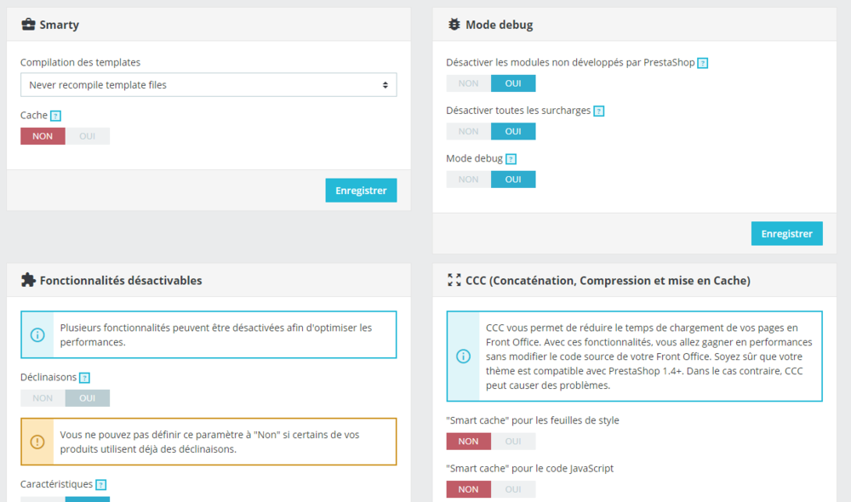This screenshot has height=502, width=851.
Task: Open the help tooltip next to Cache
Action: point(55,116)
